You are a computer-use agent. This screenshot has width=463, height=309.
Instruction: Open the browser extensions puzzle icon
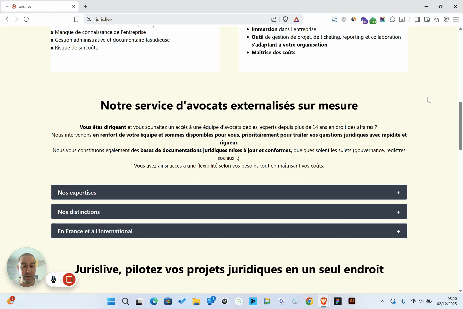[x=392, y=19]
